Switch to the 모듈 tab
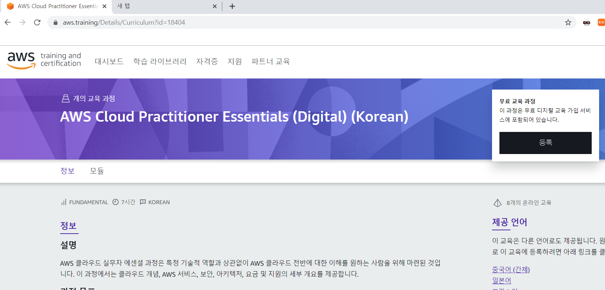605x290 pixels. pyautogui.click(x=97, y=171)
